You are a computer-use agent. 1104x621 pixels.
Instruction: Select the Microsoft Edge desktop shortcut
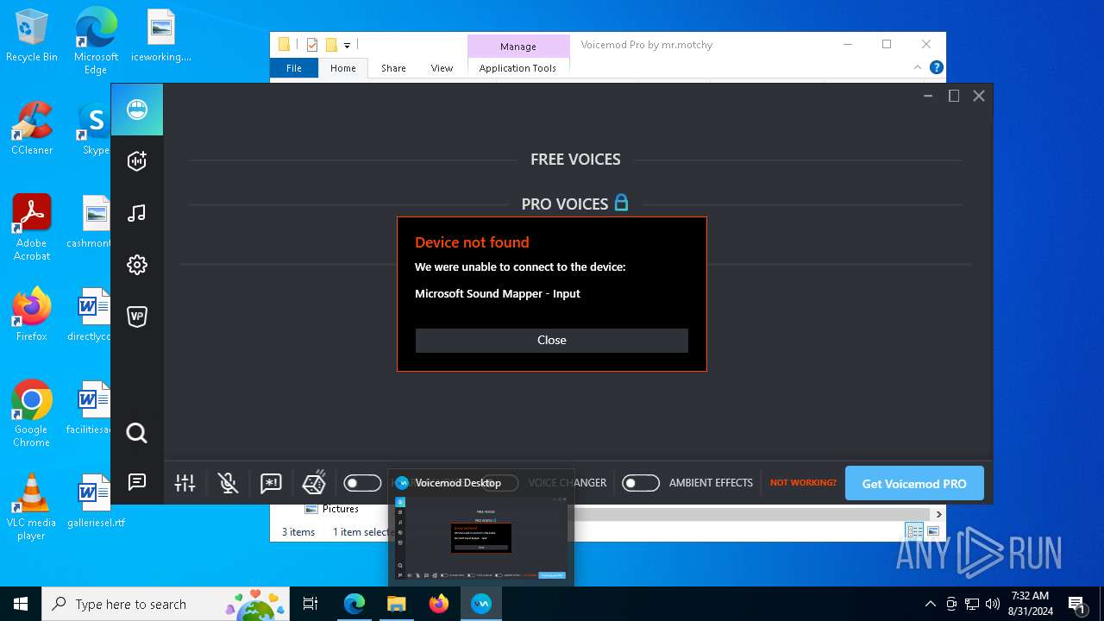click(x=96, y=41)
